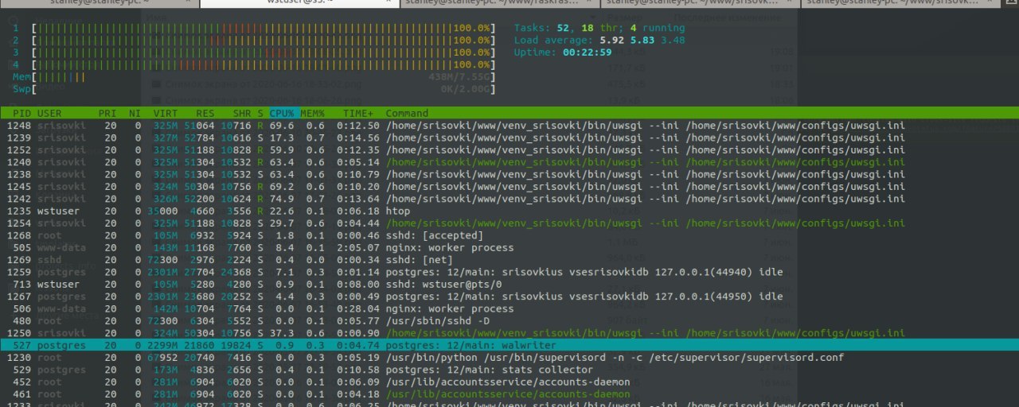Sort by RES memory column header
Viewport: 1019px width, 407px height.
tap(205, 113)
